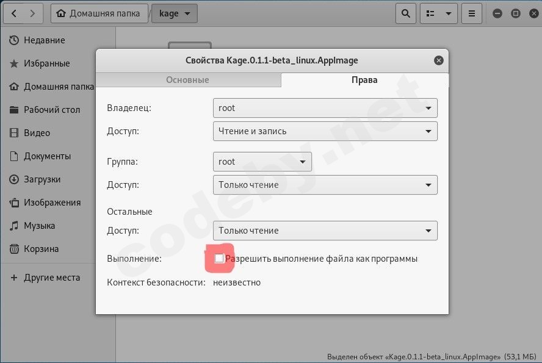Click the Домашняя папка path button in the header

99,13
